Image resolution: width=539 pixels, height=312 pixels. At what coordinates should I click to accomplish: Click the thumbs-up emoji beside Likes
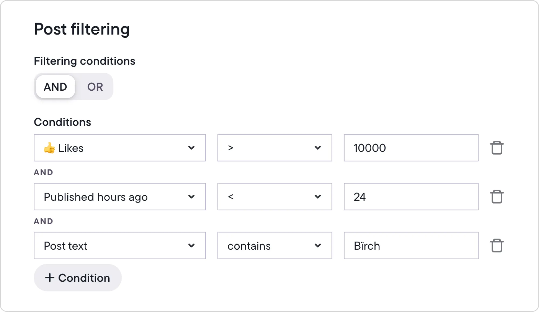(x=49, y=148)
